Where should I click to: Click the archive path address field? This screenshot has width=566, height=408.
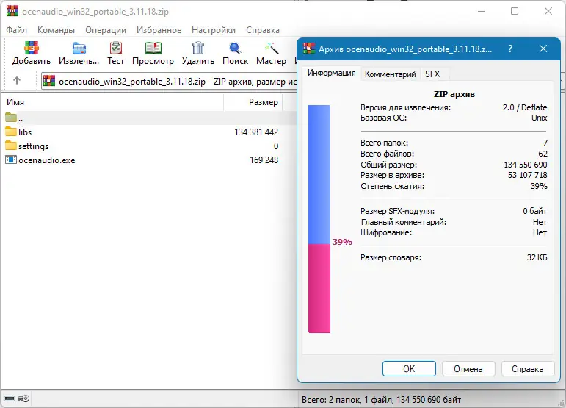pyautogui.click(x=169, y=82)
